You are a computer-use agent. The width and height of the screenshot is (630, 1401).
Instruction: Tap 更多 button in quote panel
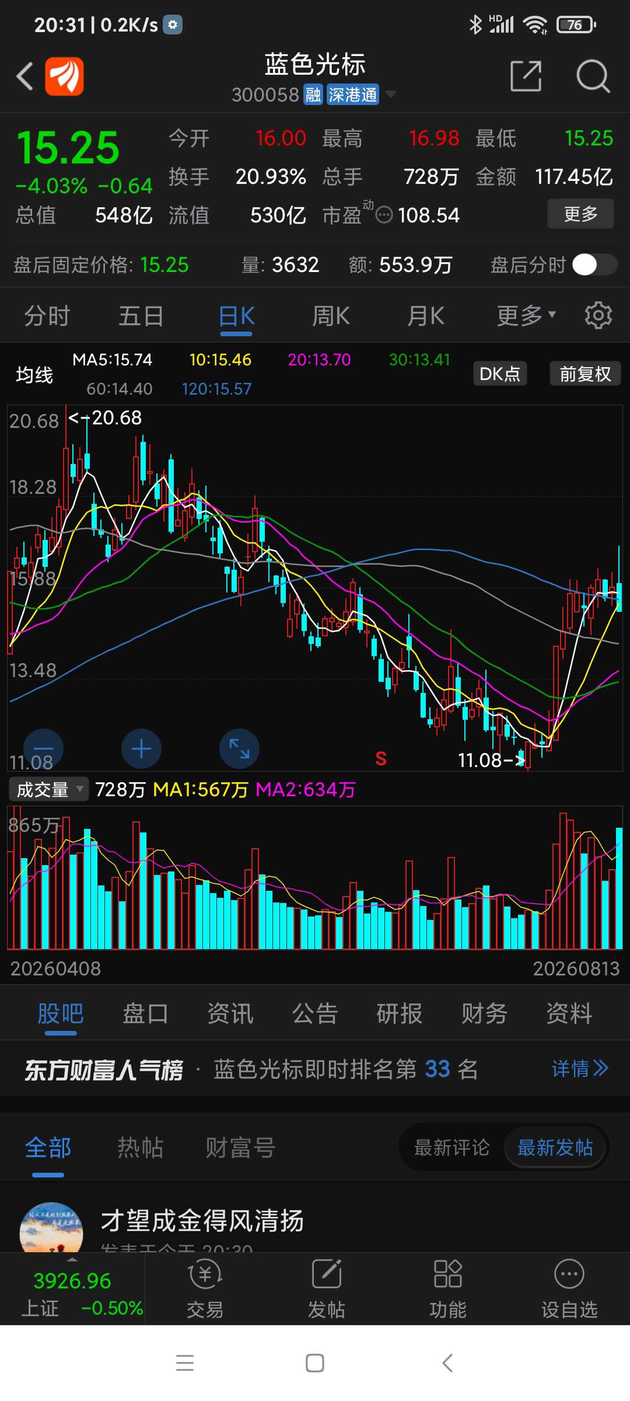click(580, 214)
